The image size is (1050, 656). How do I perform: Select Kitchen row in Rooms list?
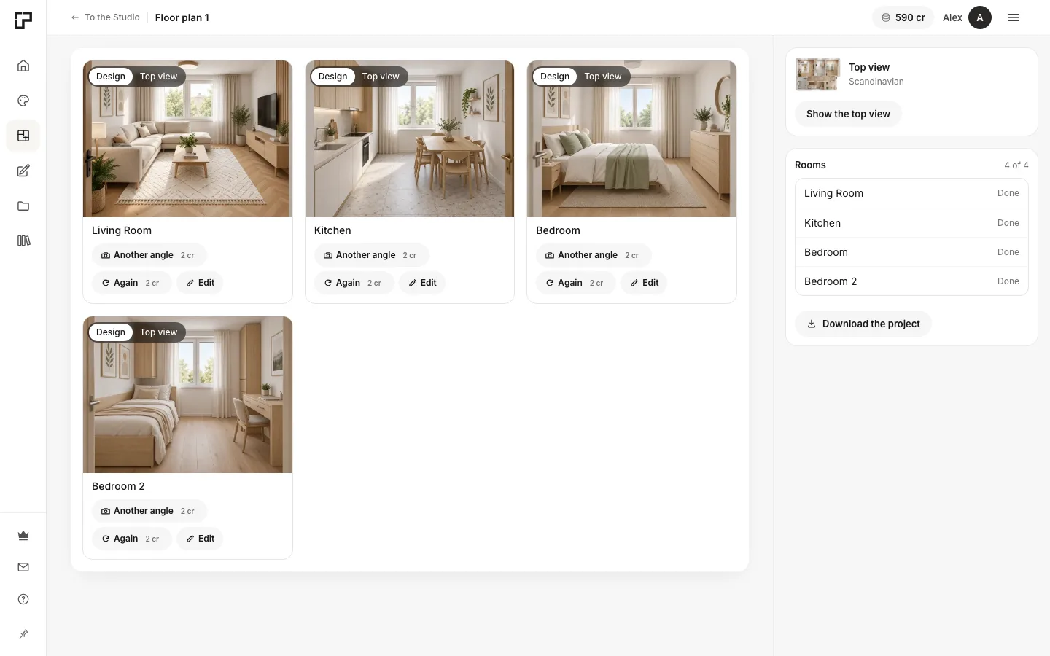tap(911, 223)
